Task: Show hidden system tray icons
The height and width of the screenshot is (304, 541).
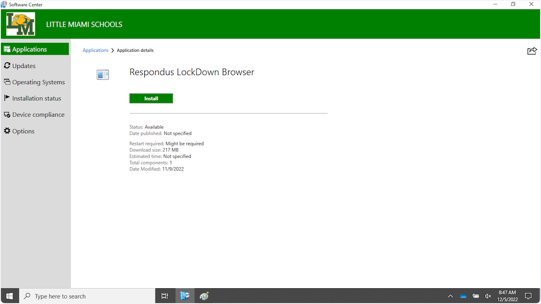Action: (450, 296)
